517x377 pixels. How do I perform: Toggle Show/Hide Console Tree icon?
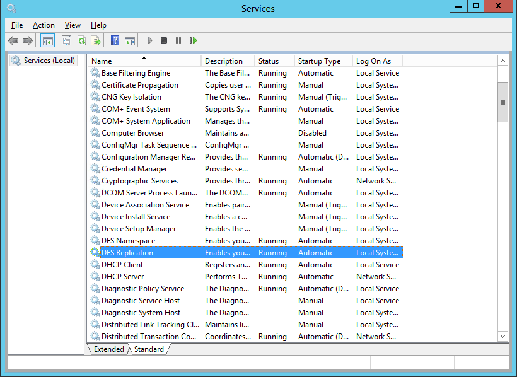48,40
